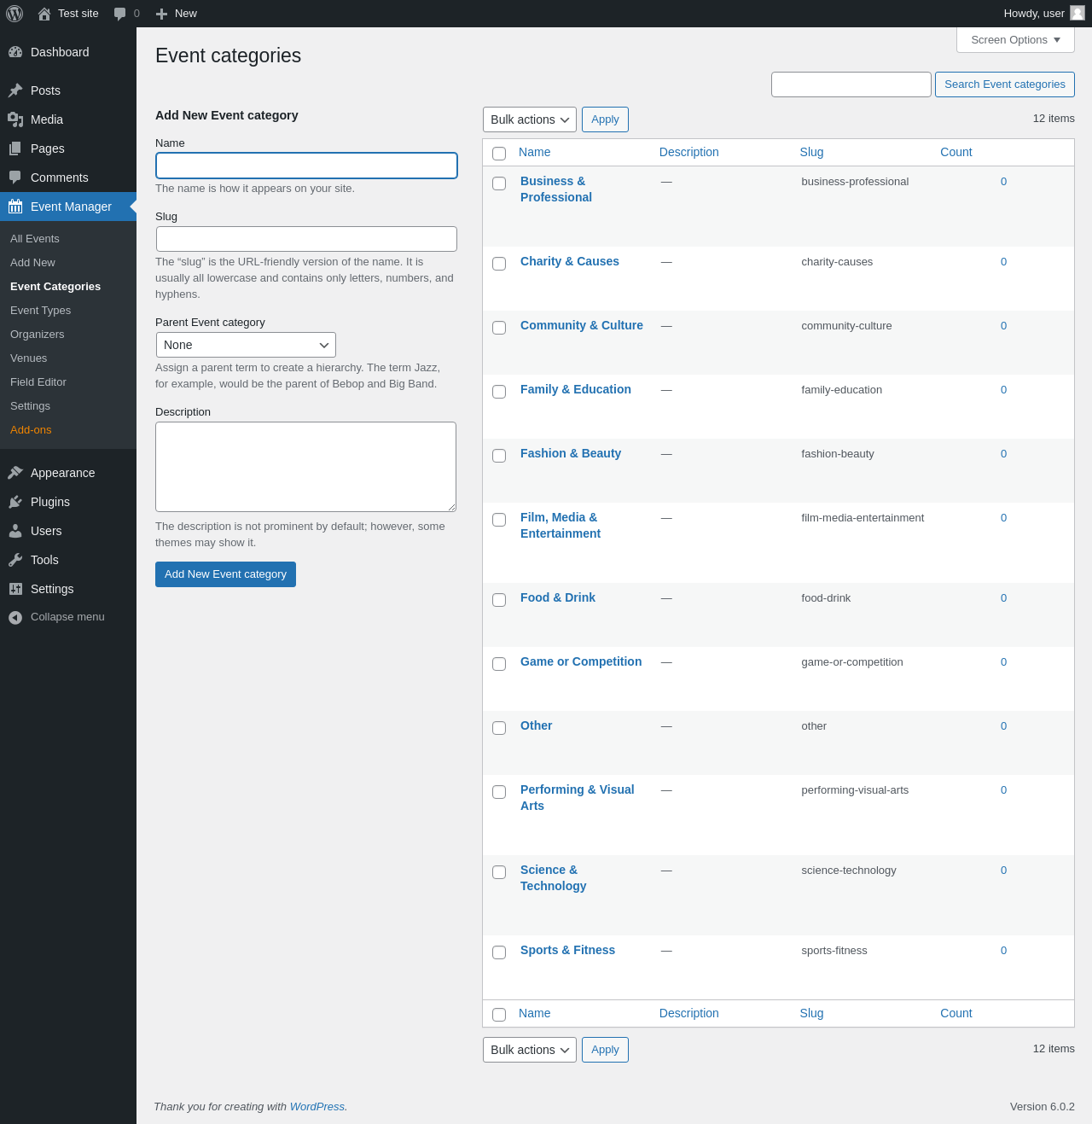Click into the Description textarea
The image size is (1092, 1124).
tap(305, 467)
